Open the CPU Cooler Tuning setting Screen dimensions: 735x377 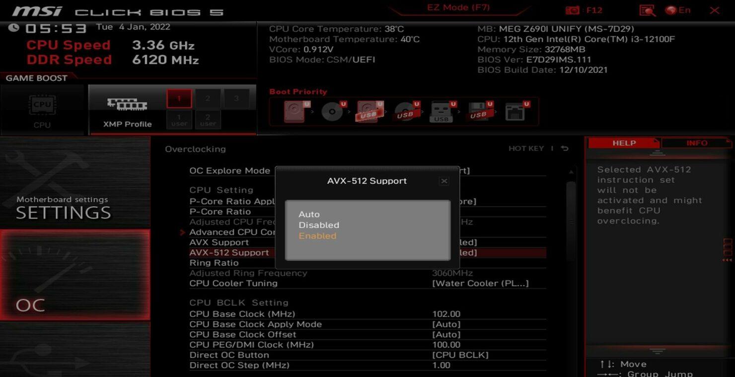233,283
